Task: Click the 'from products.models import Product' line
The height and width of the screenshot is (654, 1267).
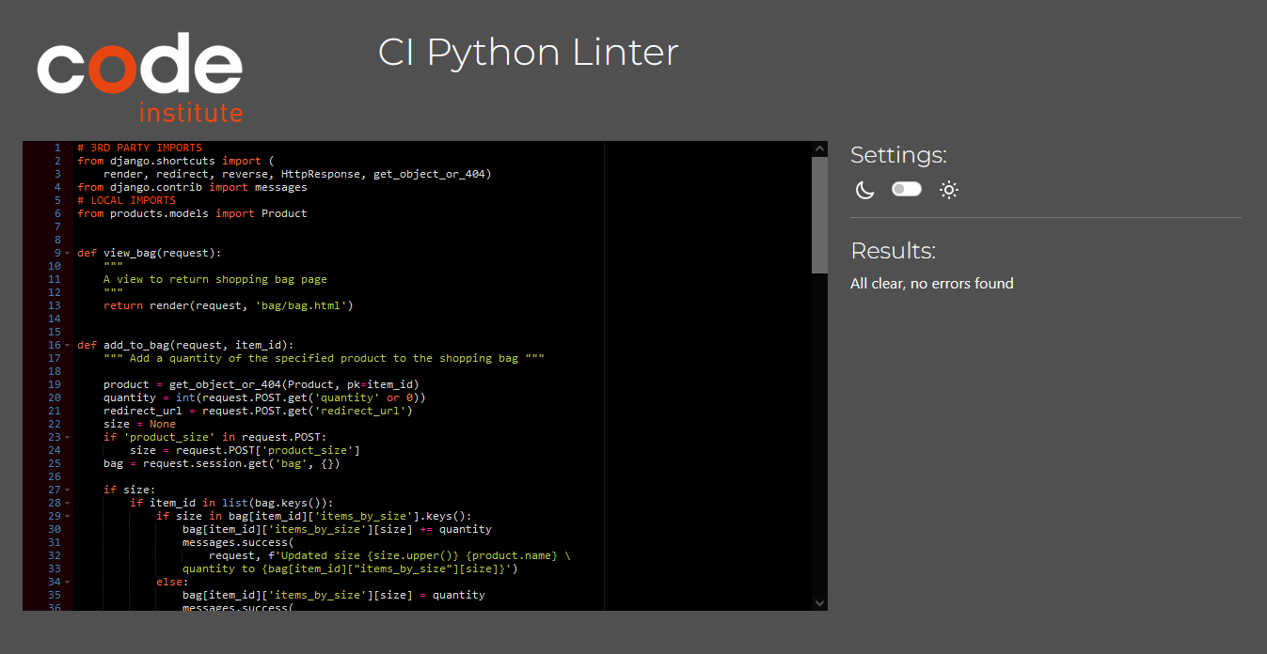Action: 192,213
